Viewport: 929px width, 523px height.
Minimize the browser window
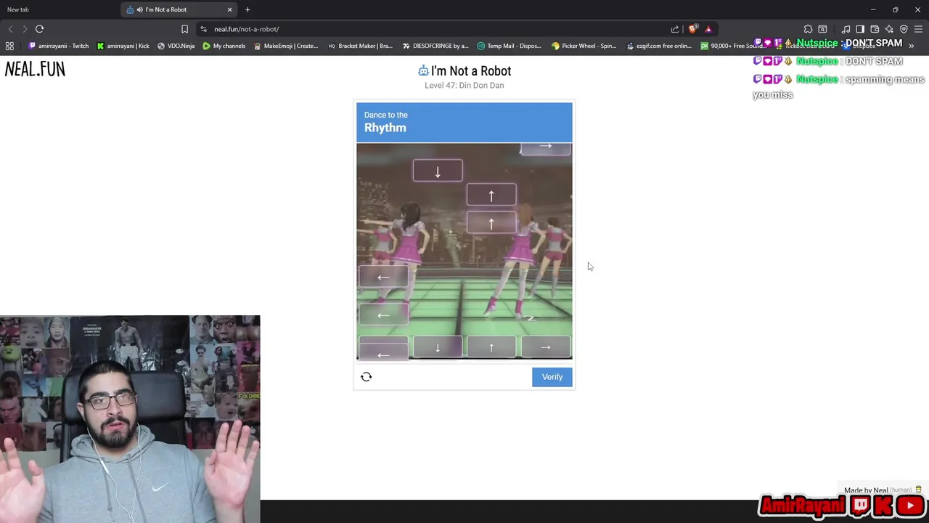pyautogui.click(x=873, y=9)
